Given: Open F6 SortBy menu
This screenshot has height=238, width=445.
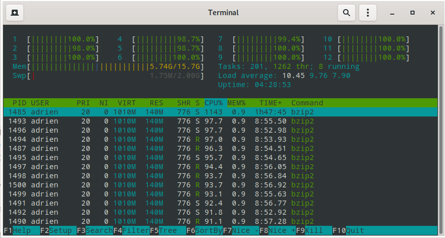Looking at the screenshot, I should click(204, 230).
